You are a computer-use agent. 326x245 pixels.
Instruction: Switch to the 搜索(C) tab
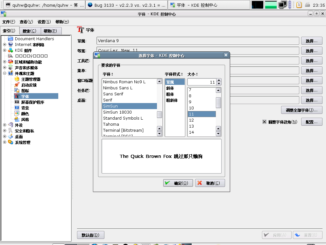tap(29, 31)
